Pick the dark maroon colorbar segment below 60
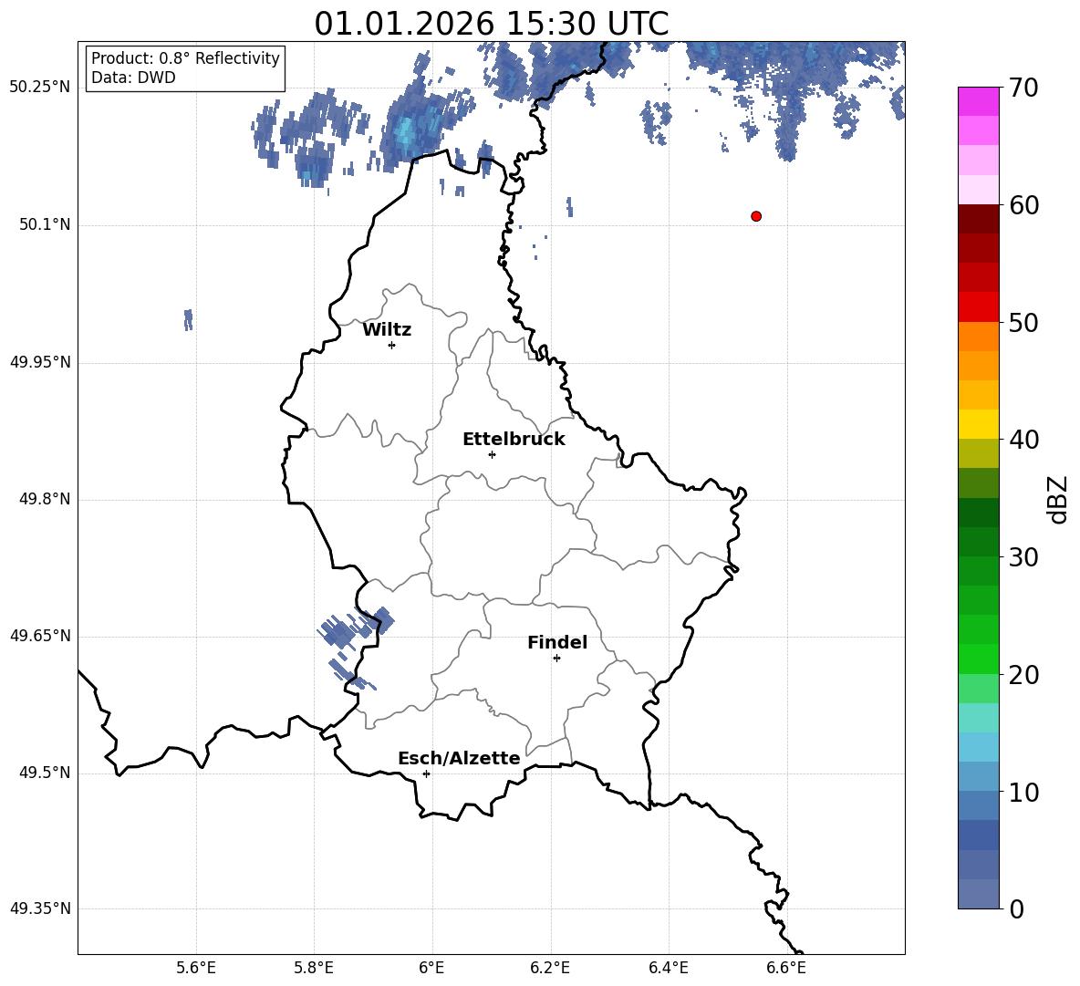1080x986 pixels. tap(979, 219)
